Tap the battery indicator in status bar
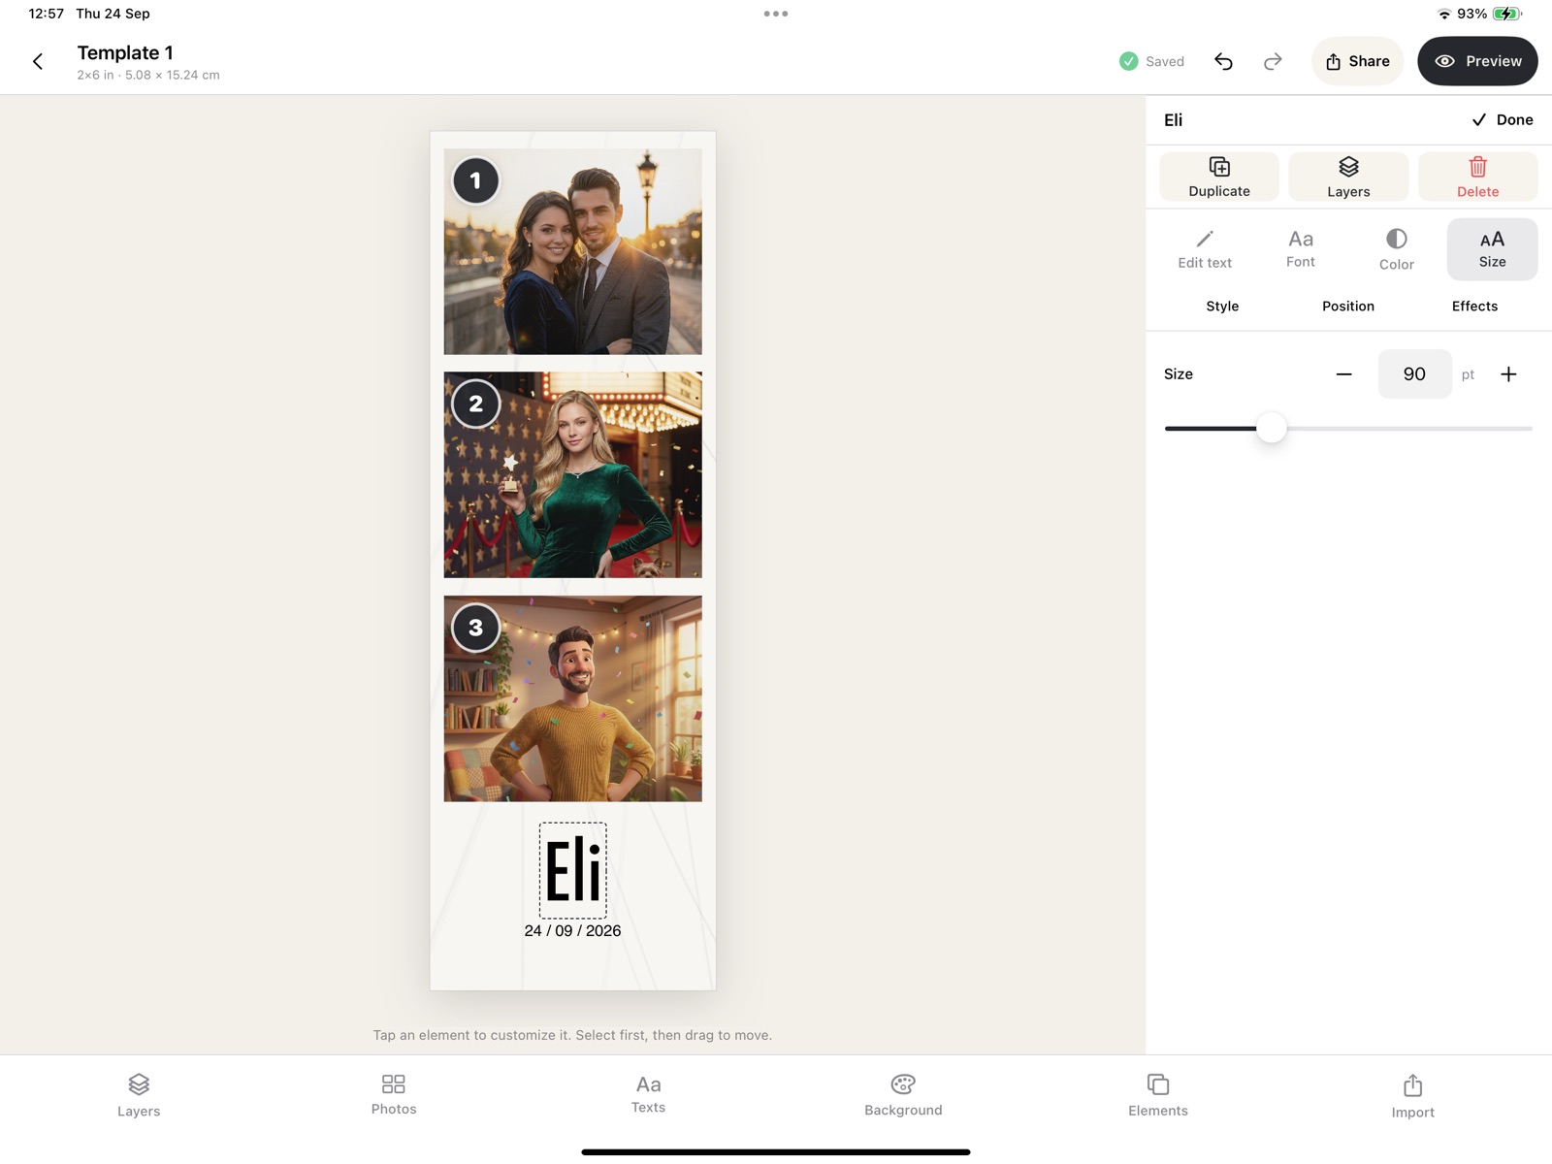Image resolution: width=1552 pixels, height=1164 pixels. [1507, 14]
